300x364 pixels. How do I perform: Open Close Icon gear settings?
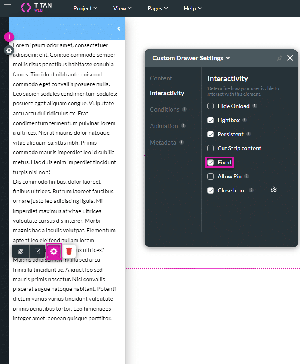point(273,190)
